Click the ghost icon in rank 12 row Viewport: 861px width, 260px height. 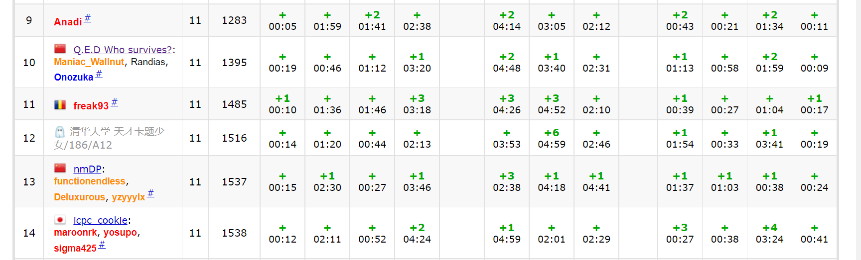60,132
